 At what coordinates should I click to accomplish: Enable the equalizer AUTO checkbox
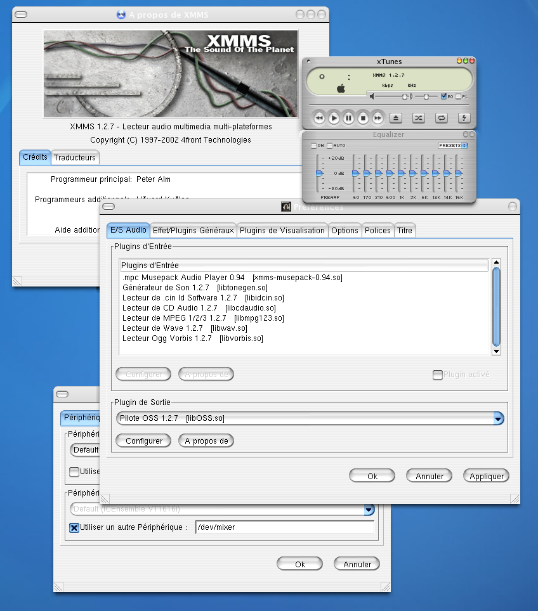pyautogui.click(x=330, y=146)
